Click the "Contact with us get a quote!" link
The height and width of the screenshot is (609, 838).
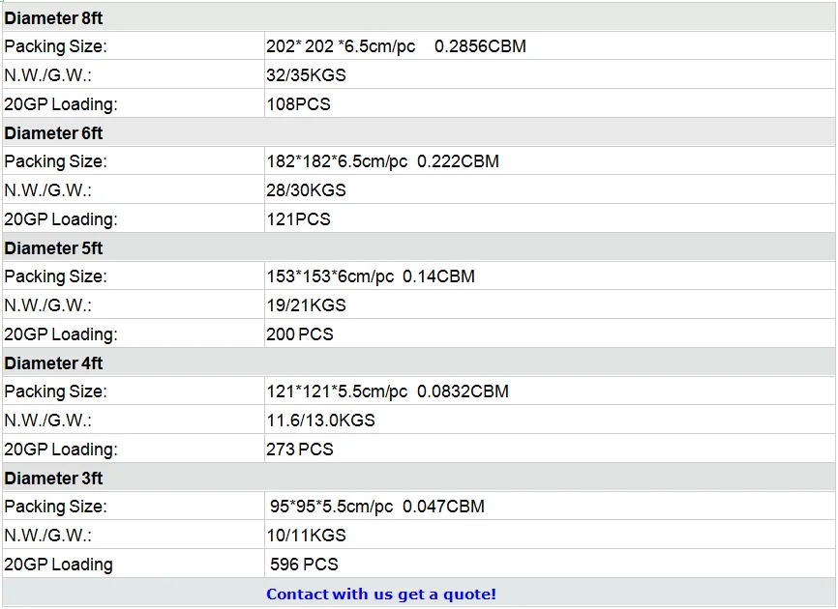click(x=381, y=594)
